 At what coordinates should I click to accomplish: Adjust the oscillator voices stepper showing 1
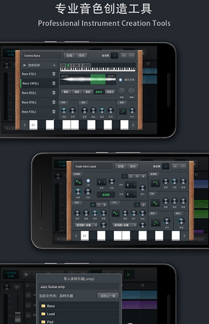point(101,182)
